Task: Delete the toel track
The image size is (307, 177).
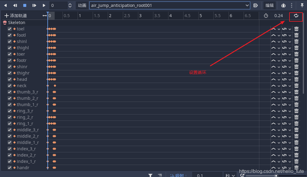Action: 296,29
